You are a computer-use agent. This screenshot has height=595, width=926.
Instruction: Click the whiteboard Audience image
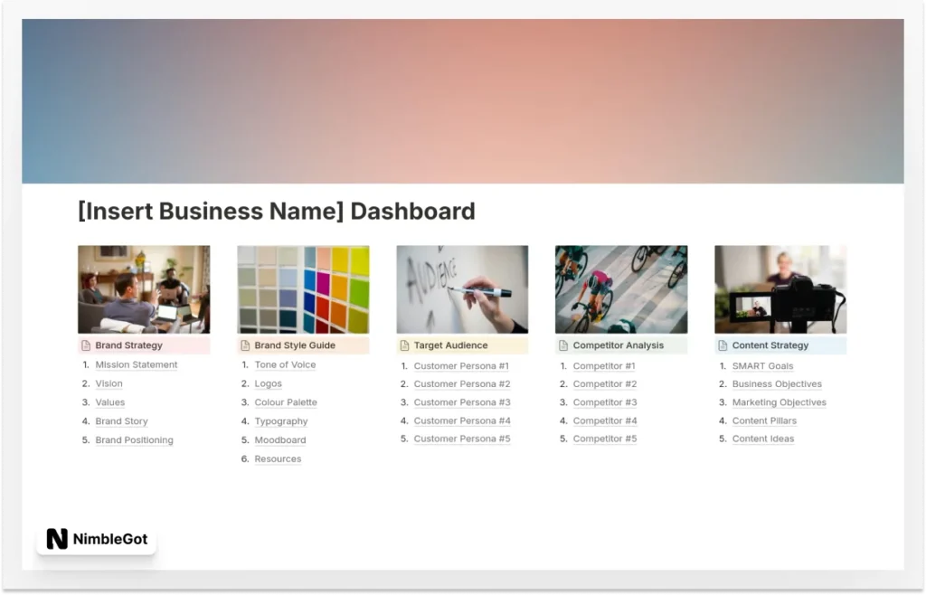[x=462, y=289]
